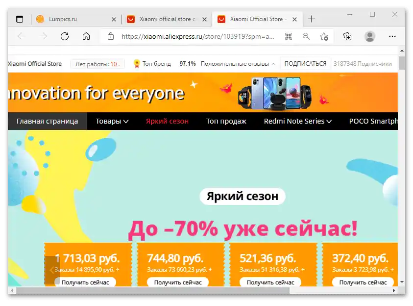Image resolution: width=413 pixels, height=306 pixels.
Task: Open the browser profile avatar
Action: coord(370,36)
